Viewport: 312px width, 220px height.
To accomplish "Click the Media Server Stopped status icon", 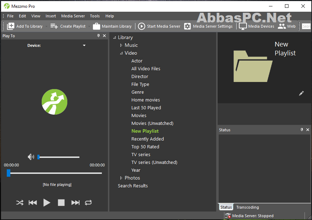I will [228, 216].
